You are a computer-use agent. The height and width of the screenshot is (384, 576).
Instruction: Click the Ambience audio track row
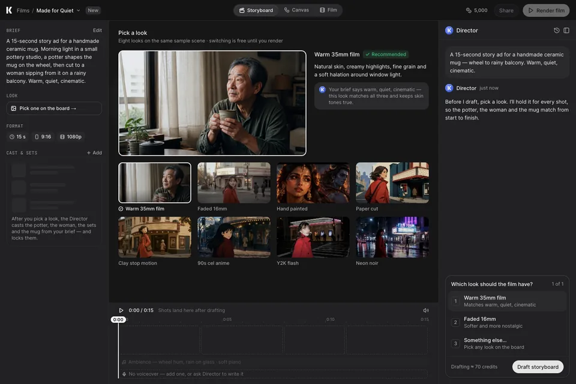[x=274, y=362]
